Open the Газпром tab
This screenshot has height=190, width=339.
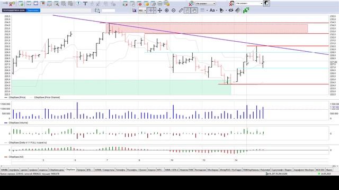[81, 170]
